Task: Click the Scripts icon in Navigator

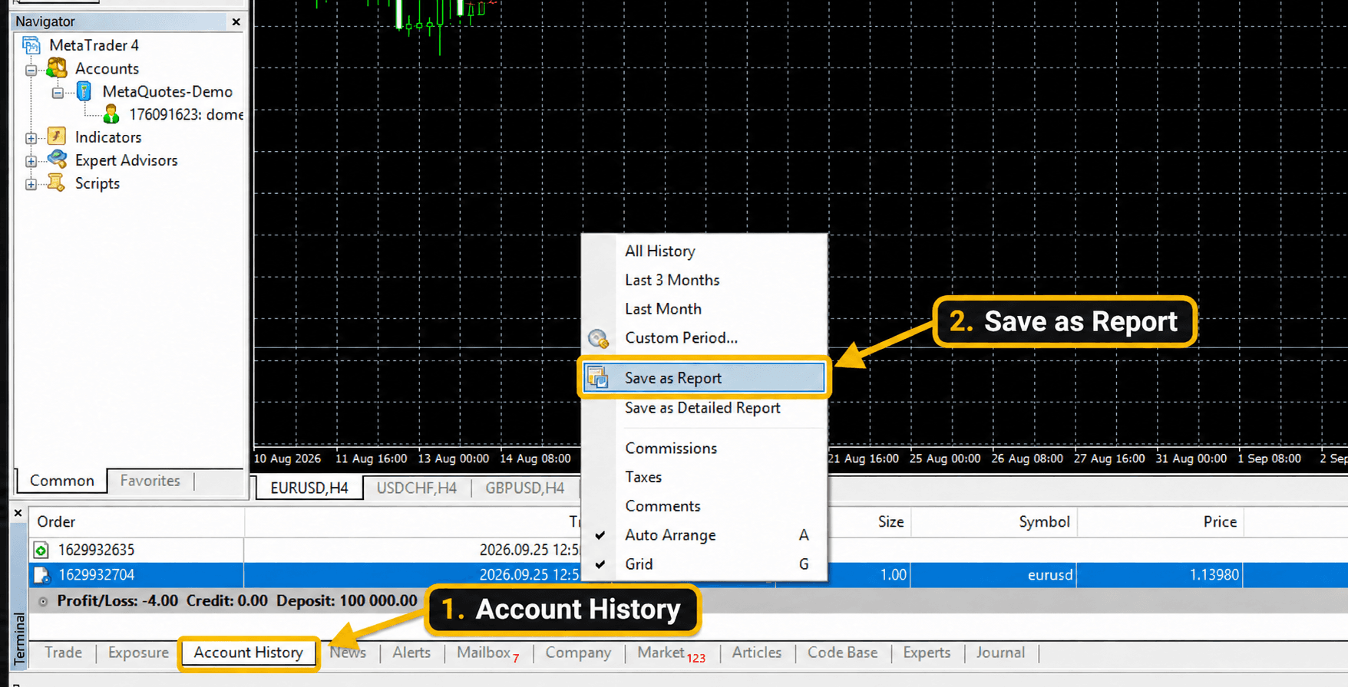Action: 57,182
